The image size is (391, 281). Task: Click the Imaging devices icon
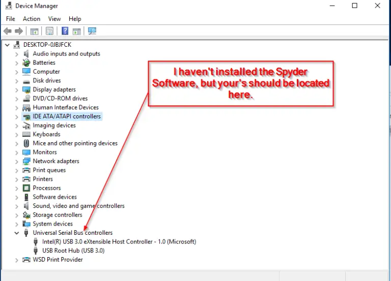pyautogui.click(x=26, y=126)
